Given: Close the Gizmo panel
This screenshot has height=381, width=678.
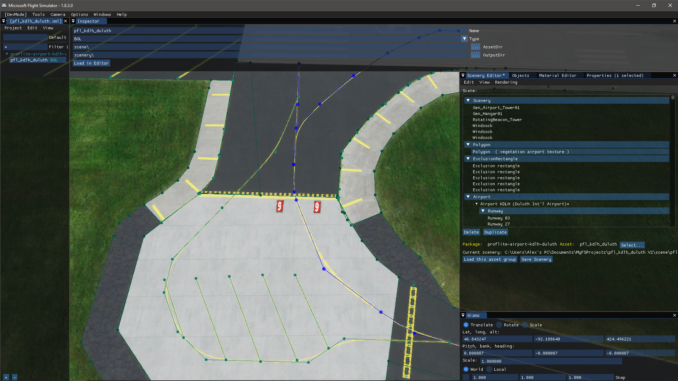Looking at the screenshot, I should [674, 315].
